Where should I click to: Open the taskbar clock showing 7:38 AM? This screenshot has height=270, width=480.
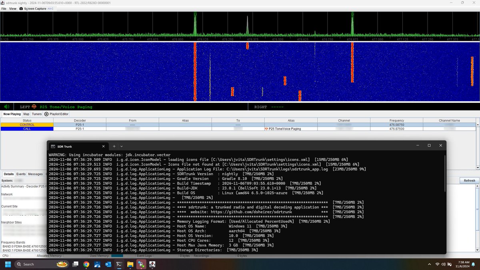pos(463,264)
